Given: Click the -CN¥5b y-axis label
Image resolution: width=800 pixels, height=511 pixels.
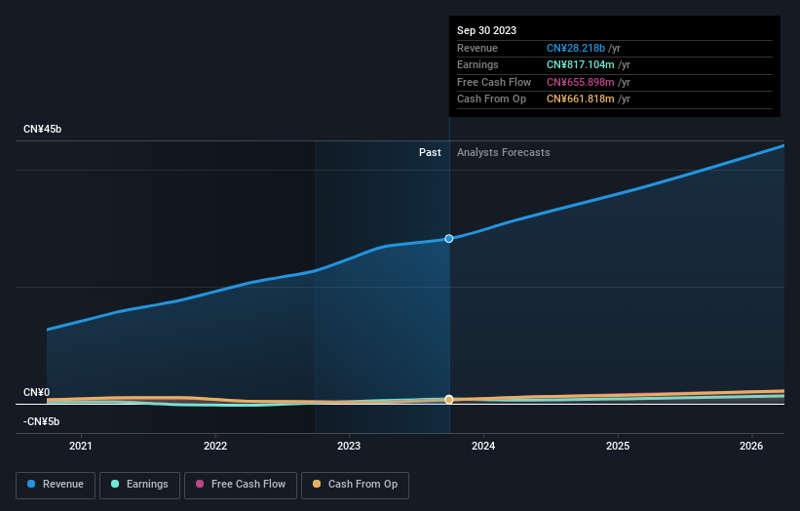Looking at the screenshot, I should (x=41, y=421).
